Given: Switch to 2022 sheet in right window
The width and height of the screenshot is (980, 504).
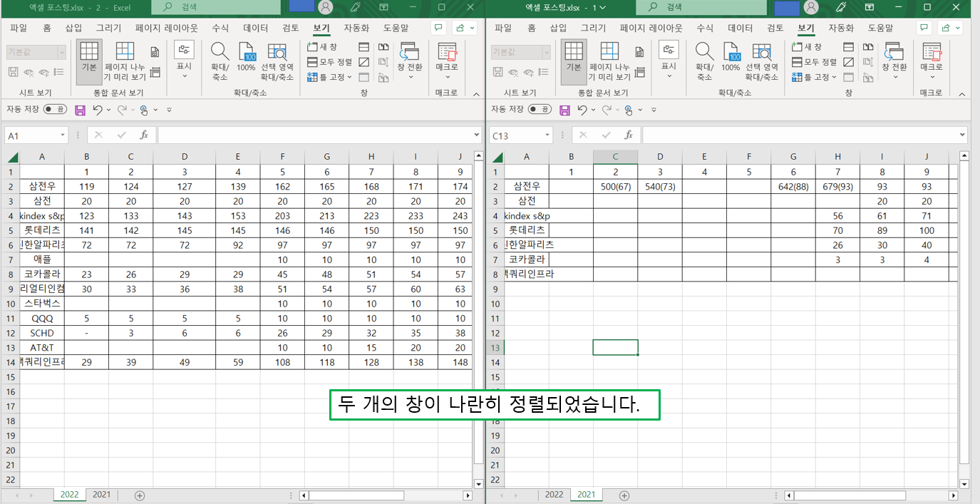Looking at the screenshot, I should pos(554,495).
